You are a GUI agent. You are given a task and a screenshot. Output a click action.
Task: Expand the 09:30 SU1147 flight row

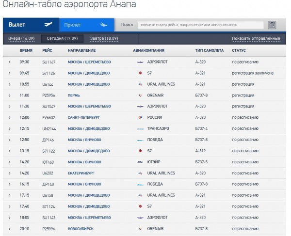9,62
